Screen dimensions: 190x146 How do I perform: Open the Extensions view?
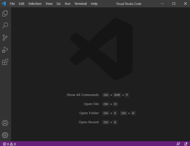coord(5,62)
